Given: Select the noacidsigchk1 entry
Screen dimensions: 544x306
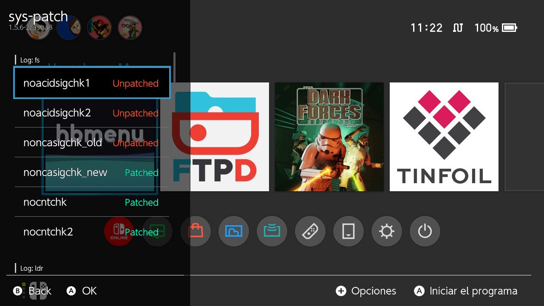Looking at the screenshot, I should (92, 83).
